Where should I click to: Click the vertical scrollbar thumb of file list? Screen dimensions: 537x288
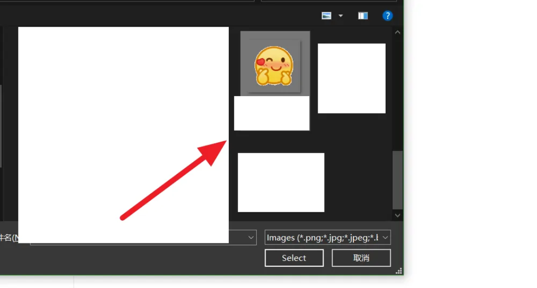click(x=397, y=180)
